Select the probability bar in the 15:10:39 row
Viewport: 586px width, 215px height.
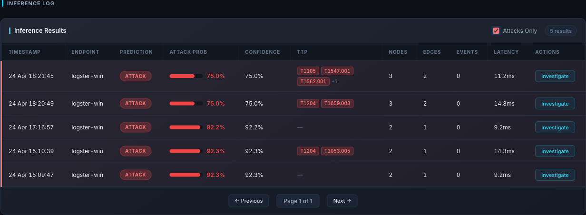[186, 151]
